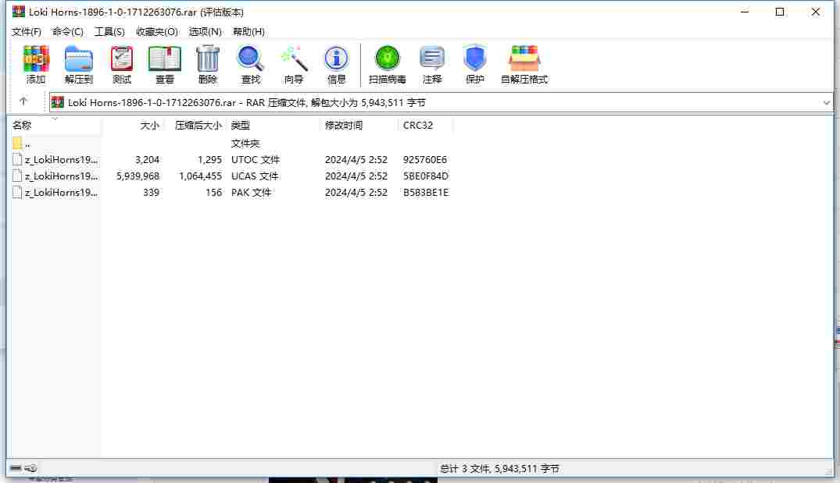Go up one level with arrow
The height and width of the screenshot is (483, 840).
point(23,101)
